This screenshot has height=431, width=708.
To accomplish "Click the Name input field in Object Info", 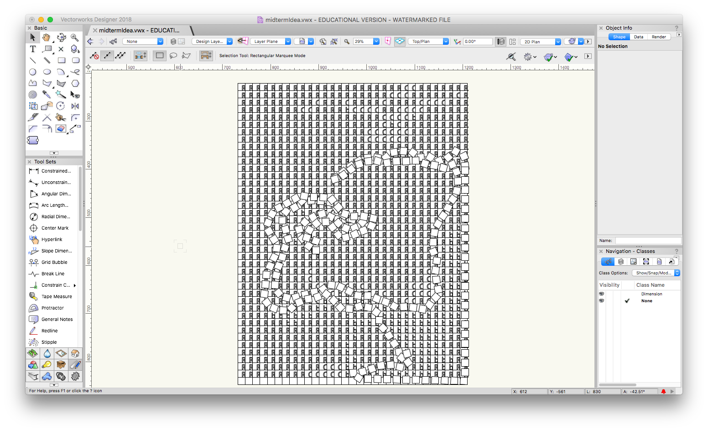I will 648,241.
